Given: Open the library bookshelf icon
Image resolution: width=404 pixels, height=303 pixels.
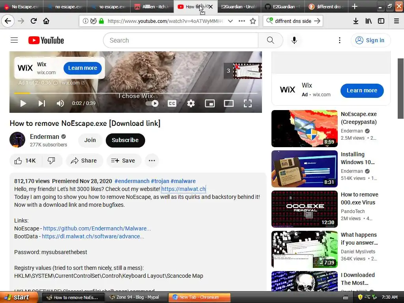Looking at the screenshot, I should tap(368, 21).
